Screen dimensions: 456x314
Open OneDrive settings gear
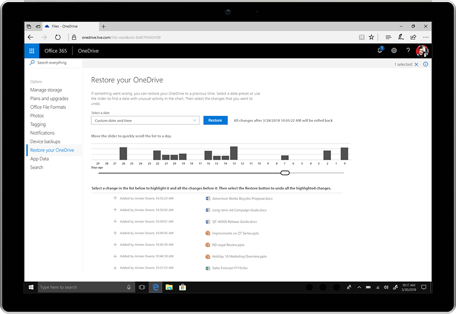[x=394, y=51]
